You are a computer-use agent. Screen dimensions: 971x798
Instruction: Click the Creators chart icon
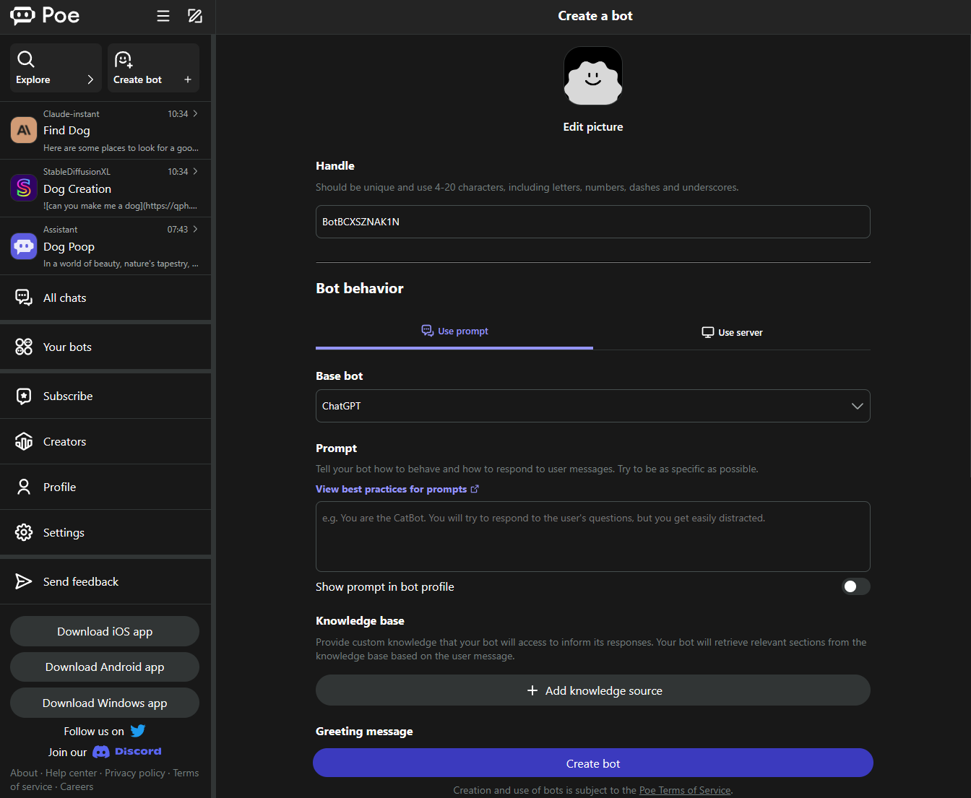pos(24,441)
